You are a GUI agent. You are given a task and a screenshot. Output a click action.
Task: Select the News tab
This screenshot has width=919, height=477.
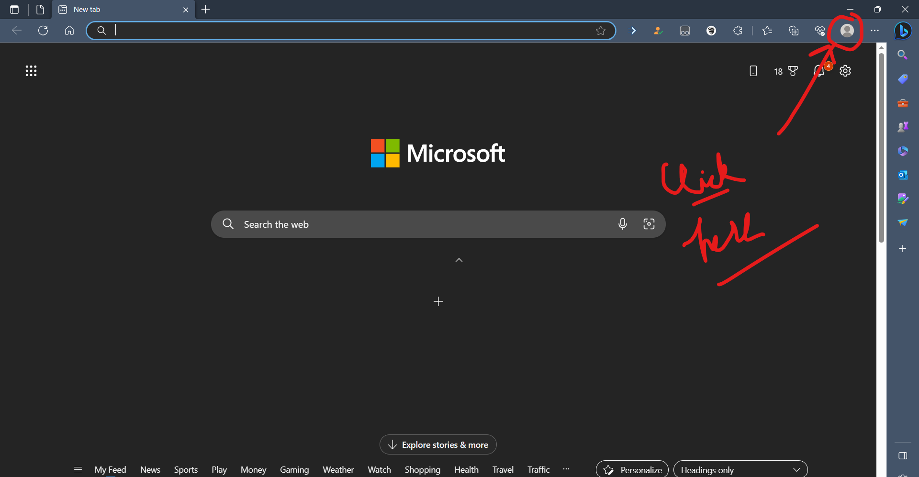(150, 470)
